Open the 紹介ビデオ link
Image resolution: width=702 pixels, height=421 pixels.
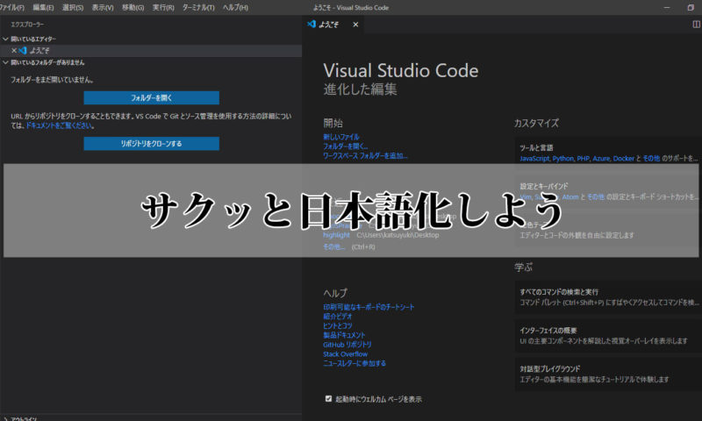(338, 317)
